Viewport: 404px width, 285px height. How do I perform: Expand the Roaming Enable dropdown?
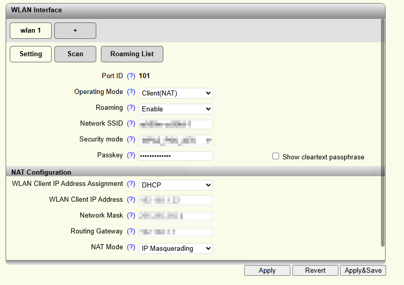click(x=176, y=109)
